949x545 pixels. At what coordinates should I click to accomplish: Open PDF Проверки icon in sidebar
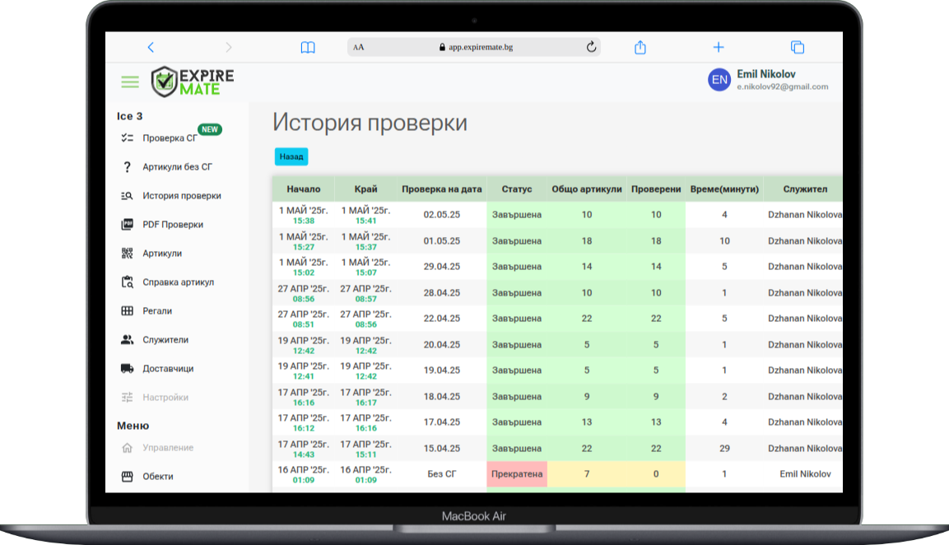[127, 225]
